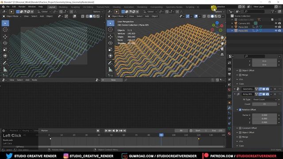Click New button in node editor header
Image resolution: width=283 pixels, height=159 pixels.
click(113, 80)
